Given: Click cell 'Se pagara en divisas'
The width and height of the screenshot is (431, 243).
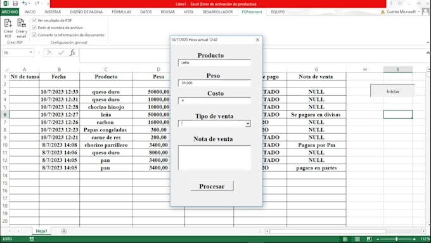Looking at the screenshot, I should [x=316, y=115].
